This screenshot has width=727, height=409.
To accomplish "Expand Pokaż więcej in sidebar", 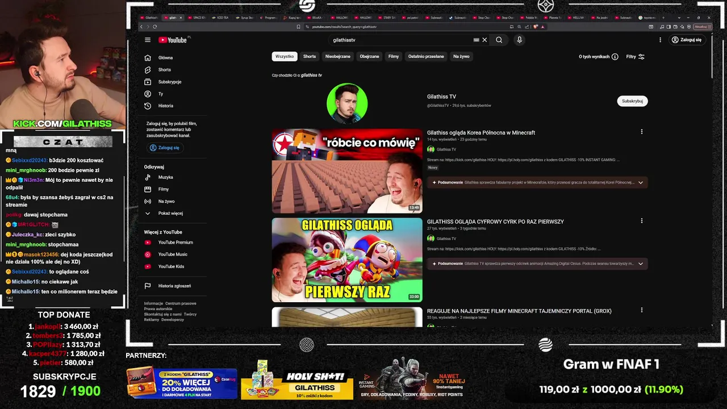I will 170,213.
